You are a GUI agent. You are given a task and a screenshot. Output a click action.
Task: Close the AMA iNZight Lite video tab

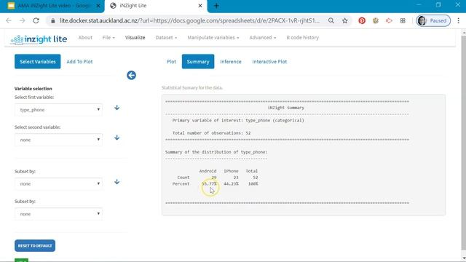(x=98, y=6)
